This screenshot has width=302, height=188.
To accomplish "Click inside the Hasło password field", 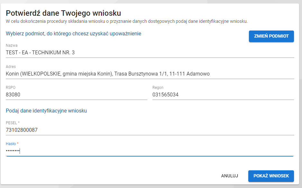I will coord(150,151).
